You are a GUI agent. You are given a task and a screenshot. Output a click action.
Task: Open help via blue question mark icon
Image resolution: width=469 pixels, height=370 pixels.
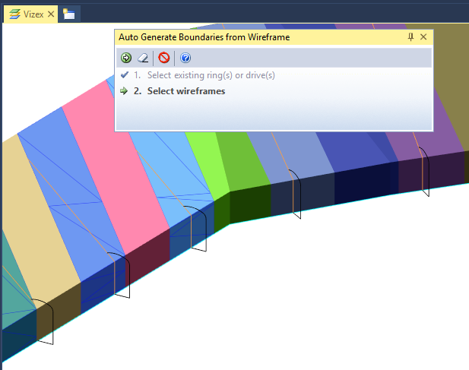click(x=185, y=58)
